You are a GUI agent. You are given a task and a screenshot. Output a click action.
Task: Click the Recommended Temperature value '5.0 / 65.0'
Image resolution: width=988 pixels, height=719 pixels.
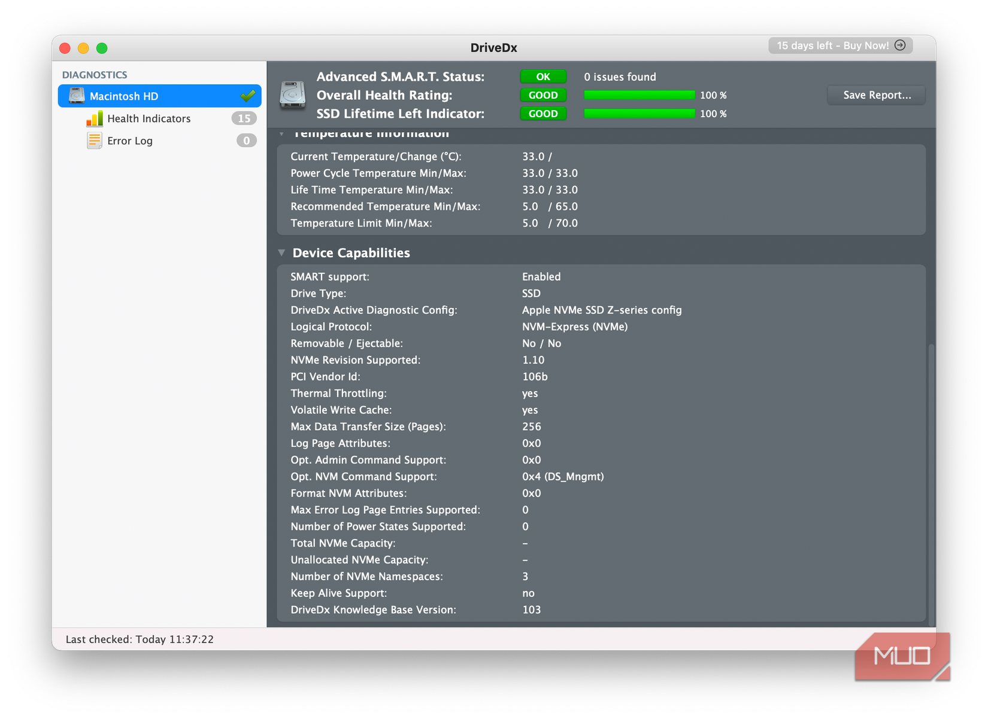pyautogui.click(x=550, y=206)
